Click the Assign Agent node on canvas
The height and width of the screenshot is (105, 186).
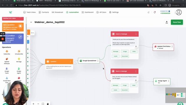tap(162, 82)
